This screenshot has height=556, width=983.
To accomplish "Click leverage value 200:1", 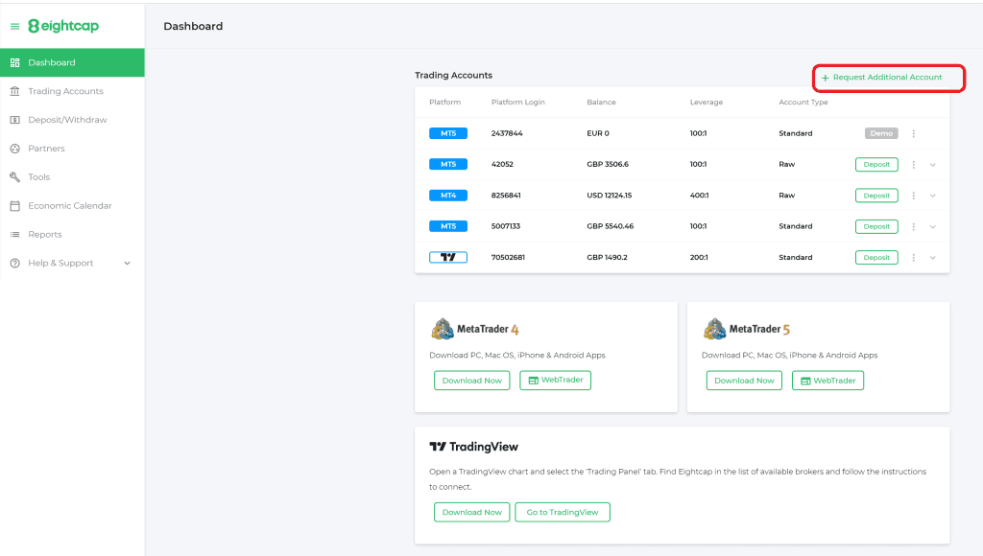I will [x=699, y=257].
